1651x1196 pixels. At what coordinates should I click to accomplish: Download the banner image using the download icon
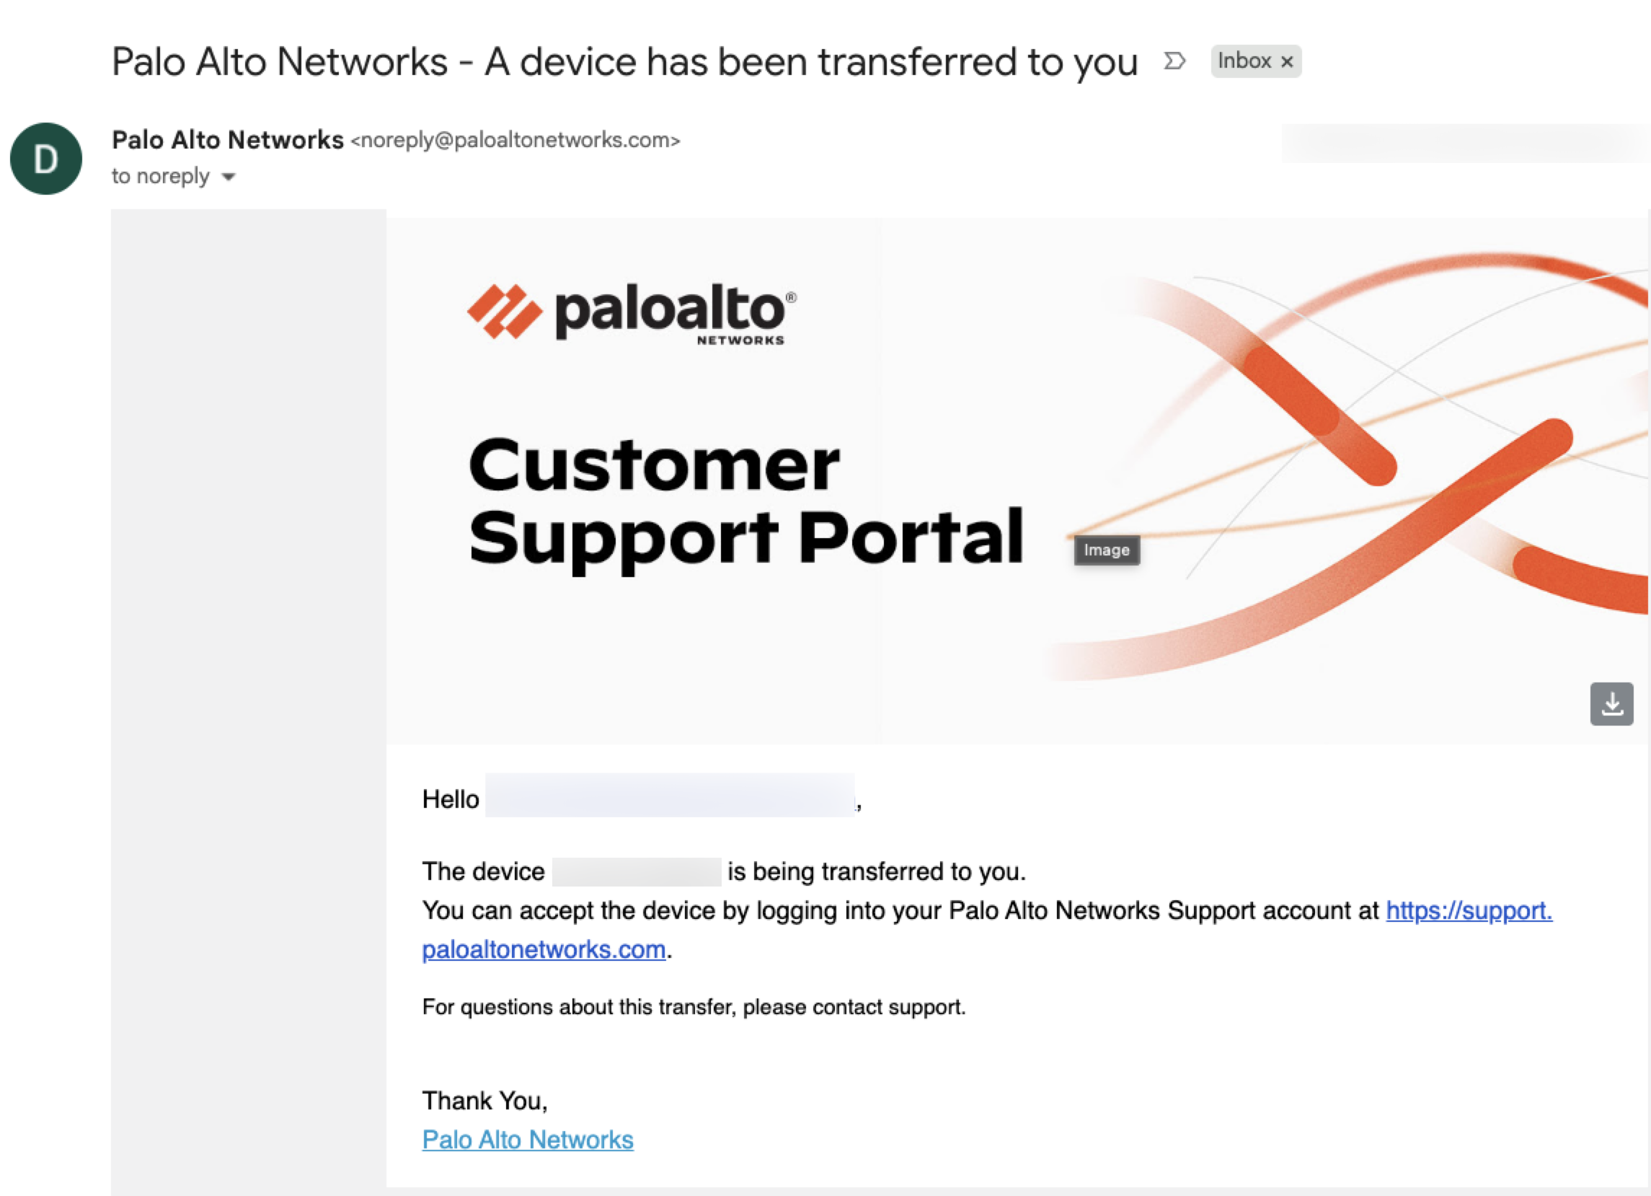pyautogui.click(x=1611, y=703)
